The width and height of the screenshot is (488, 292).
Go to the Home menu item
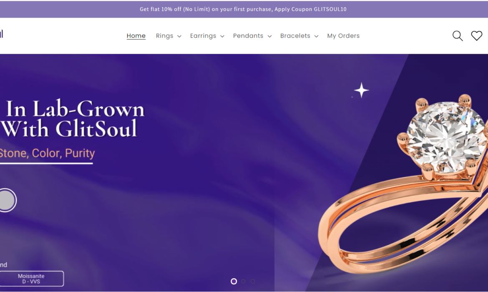[x=136, y=36]
